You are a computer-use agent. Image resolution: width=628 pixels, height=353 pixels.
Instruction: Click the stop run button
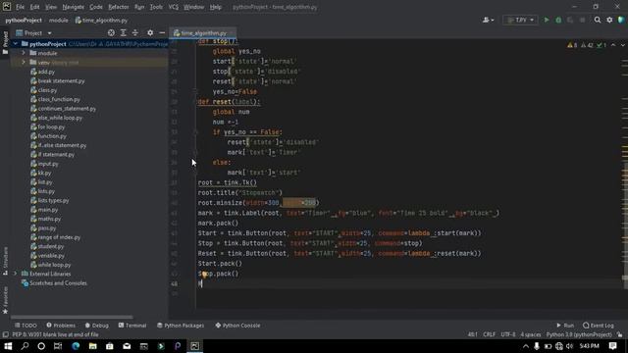coord(582,20)
